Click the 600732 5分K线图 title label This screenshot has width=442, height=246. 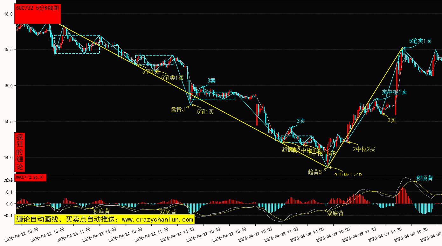[38, 9]
